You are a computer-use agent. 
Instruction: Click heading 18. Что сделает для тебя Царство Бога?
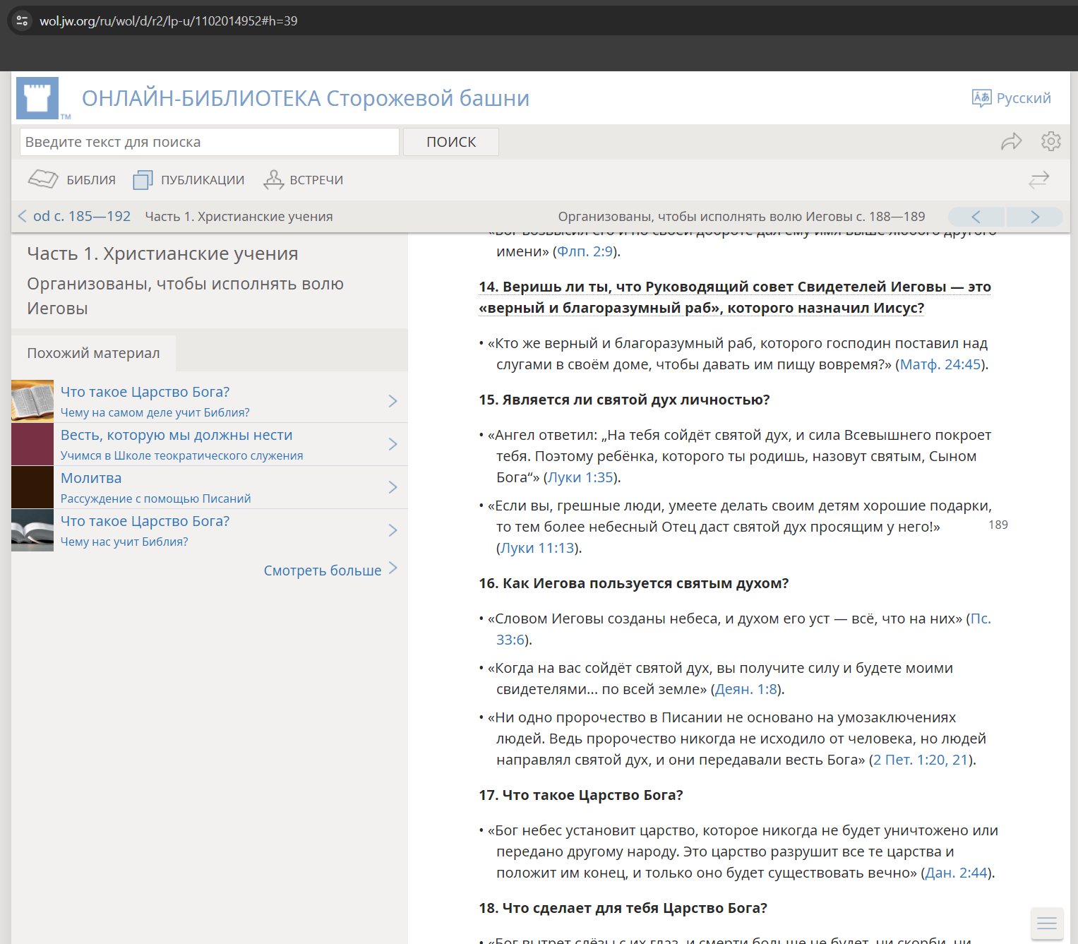coord(623,908)
